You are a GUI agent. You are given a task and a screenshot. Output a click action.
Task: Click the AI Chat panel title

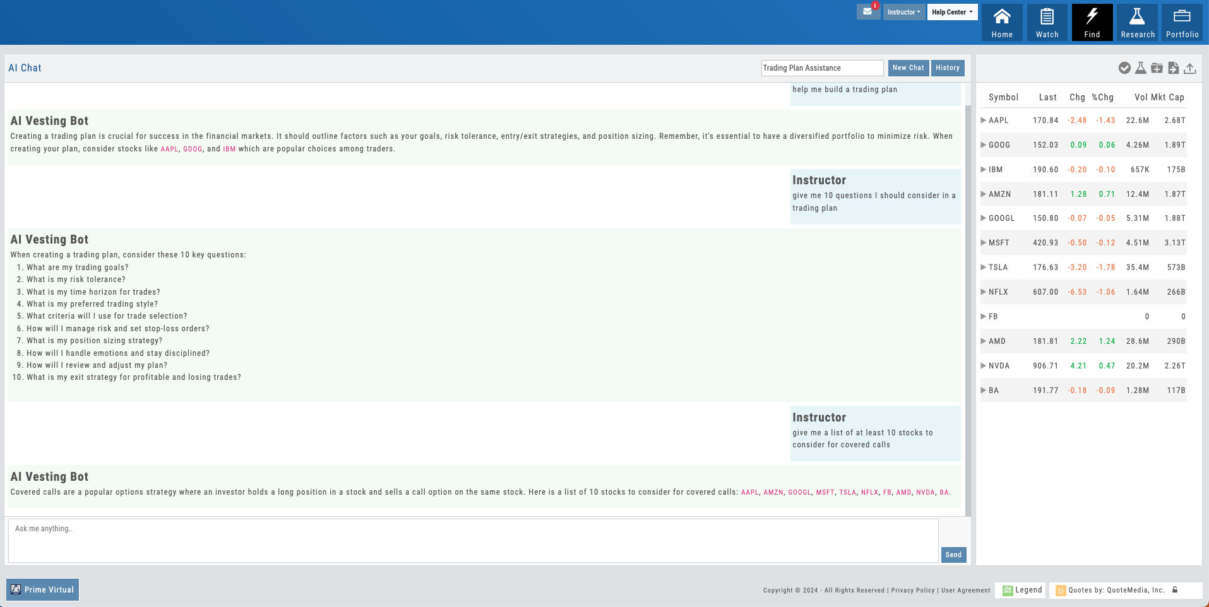pyautogui.click(x=25, y=68)
